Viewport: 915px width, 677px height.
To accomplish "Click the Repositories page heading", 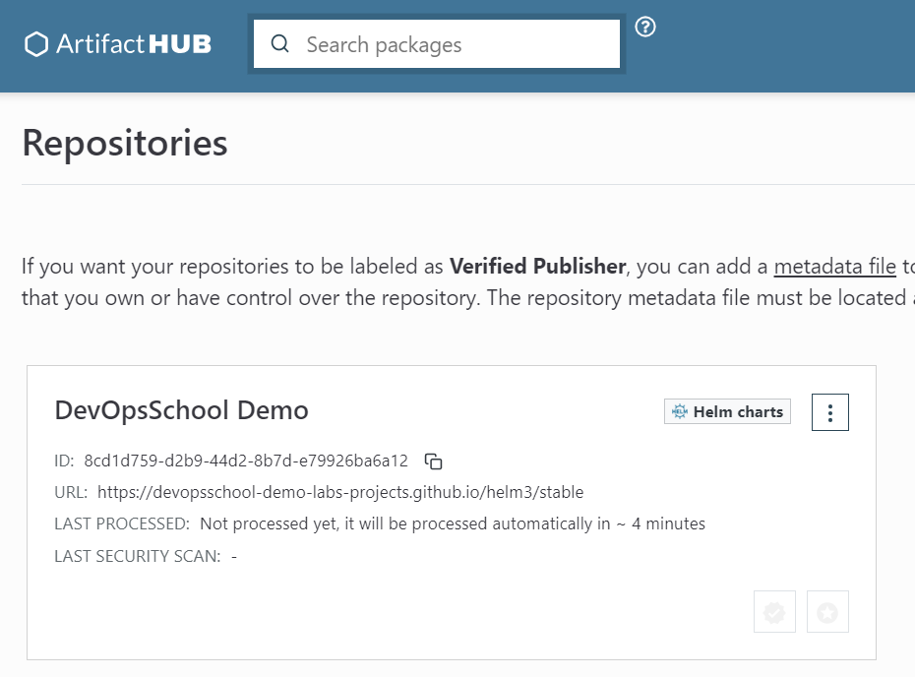I will tap(125, 144).
